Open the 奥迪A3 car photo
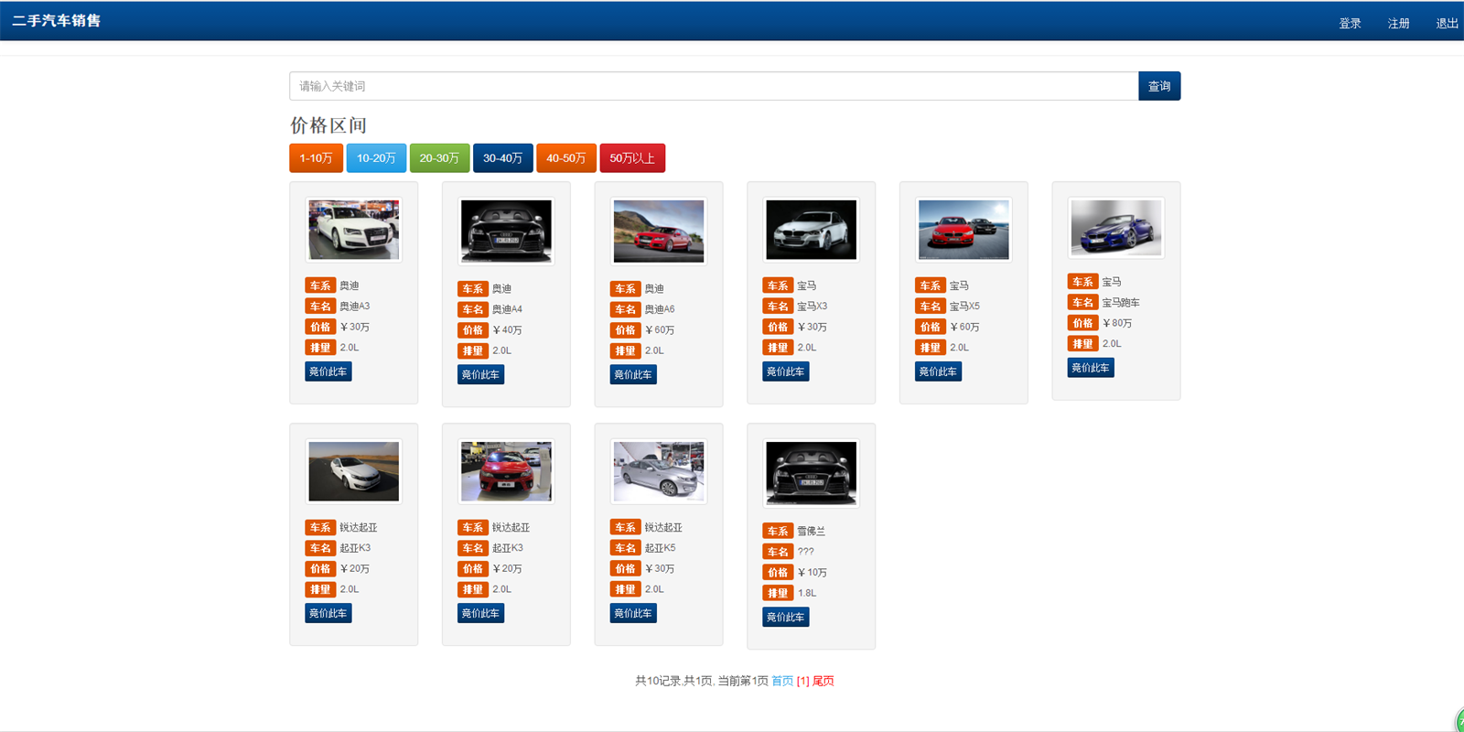The height and width of the screenshot is (732, 1464). tap(354, 230)
